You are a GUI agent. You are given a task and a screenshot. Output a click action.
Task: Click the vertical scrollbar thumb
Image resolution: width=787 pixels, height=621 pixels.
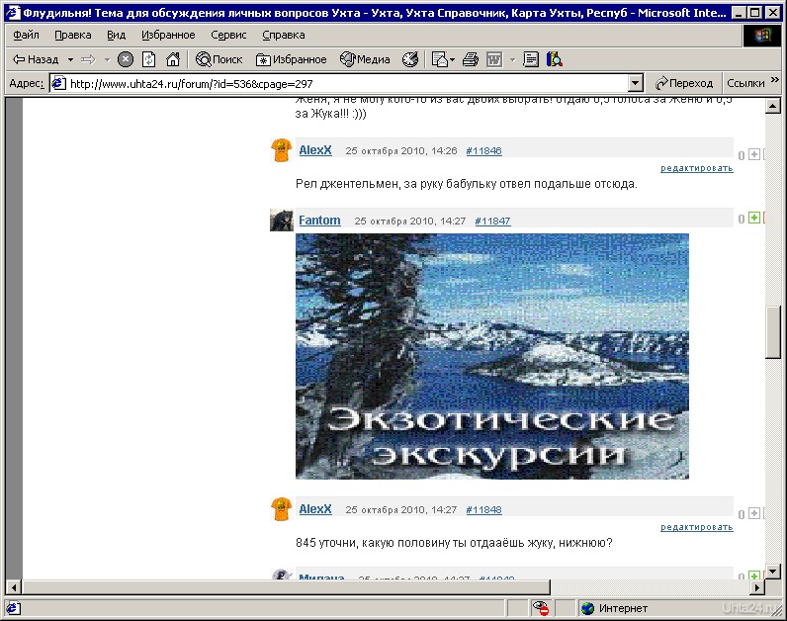(x=772, y=332)
